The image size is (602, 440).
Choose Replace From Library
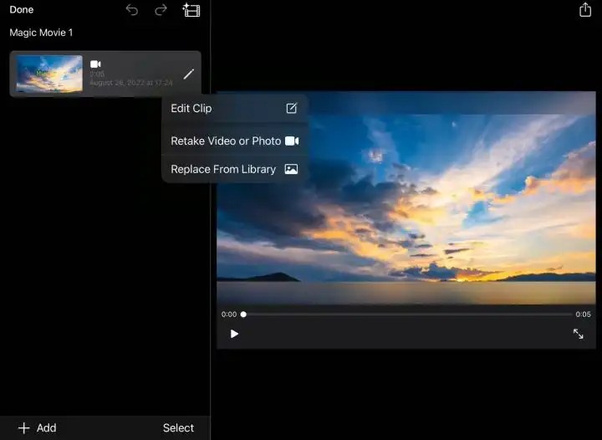[234, 169]
